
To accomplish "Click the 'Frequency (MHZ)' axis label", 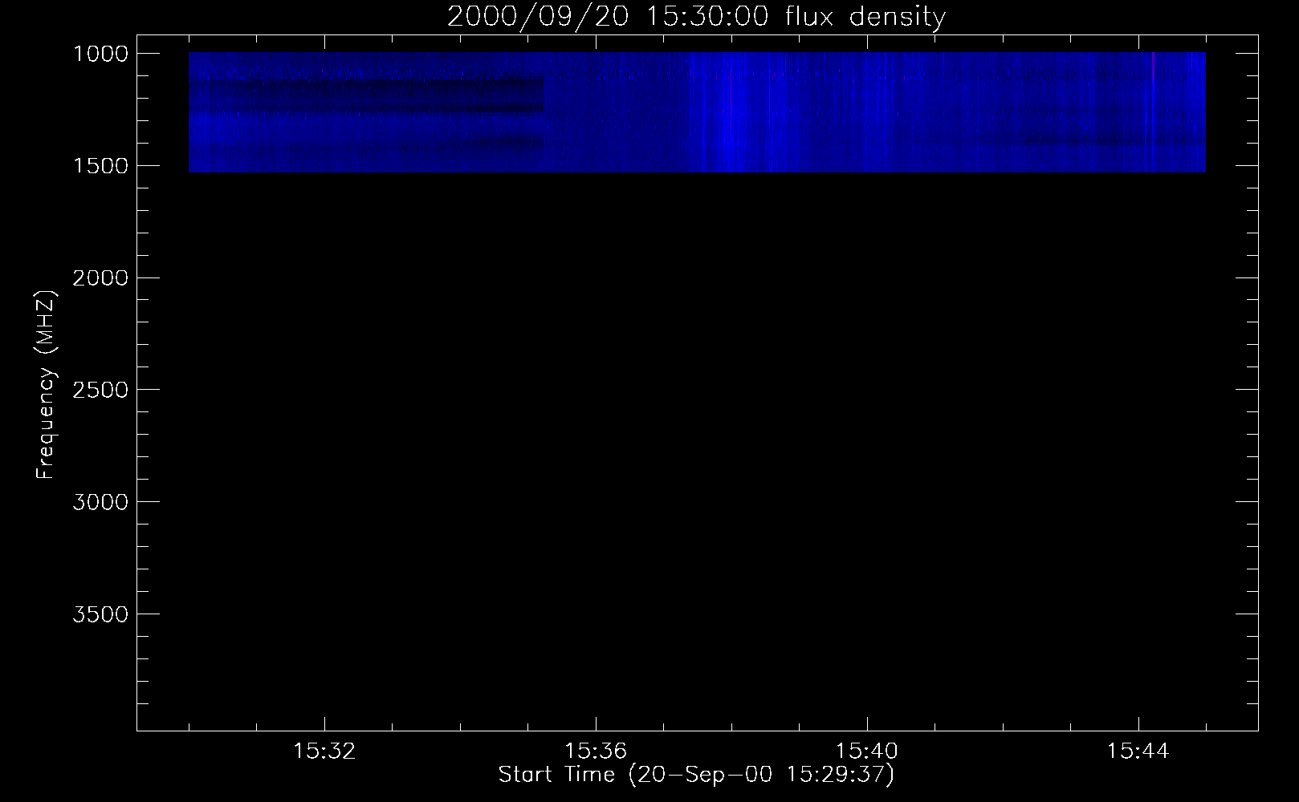I will pyautogui.click(x=46, y=385).
